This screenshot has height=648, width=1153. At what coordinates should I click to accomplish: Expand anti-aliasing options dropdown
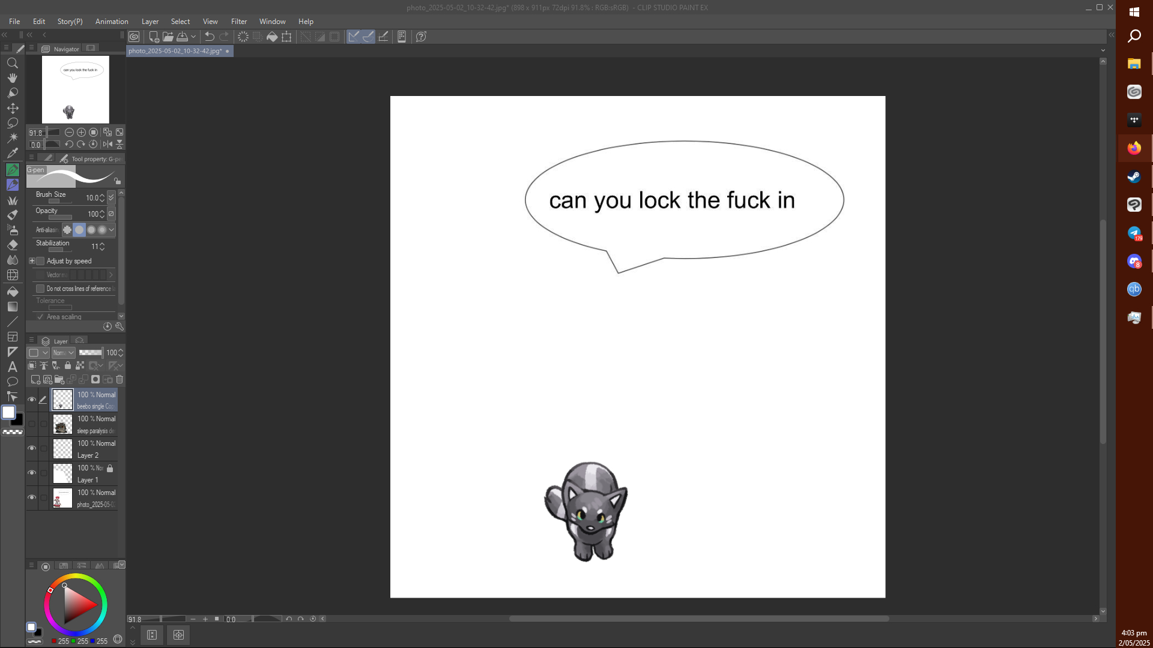[x=111, y=230]
